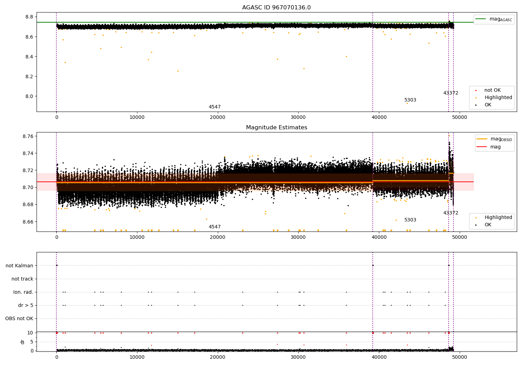
Task: Click the 'Magnitude Estimates' plot title
Action: pyautogui.click(x=276, y=128)
